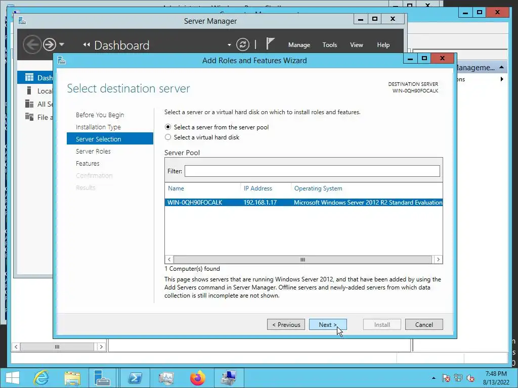Expand More Actions submenu arrow in background window
Screen dimensions: 518x388
[502, 79]
